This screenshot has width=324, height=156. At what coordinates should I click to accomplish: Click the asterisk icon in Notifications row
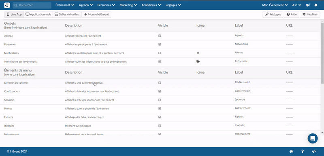pos(198,53)
